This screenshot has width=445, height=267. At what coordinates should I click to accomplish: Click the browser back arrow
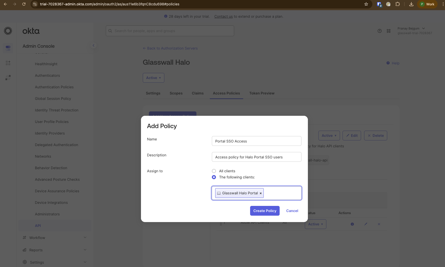5,4
